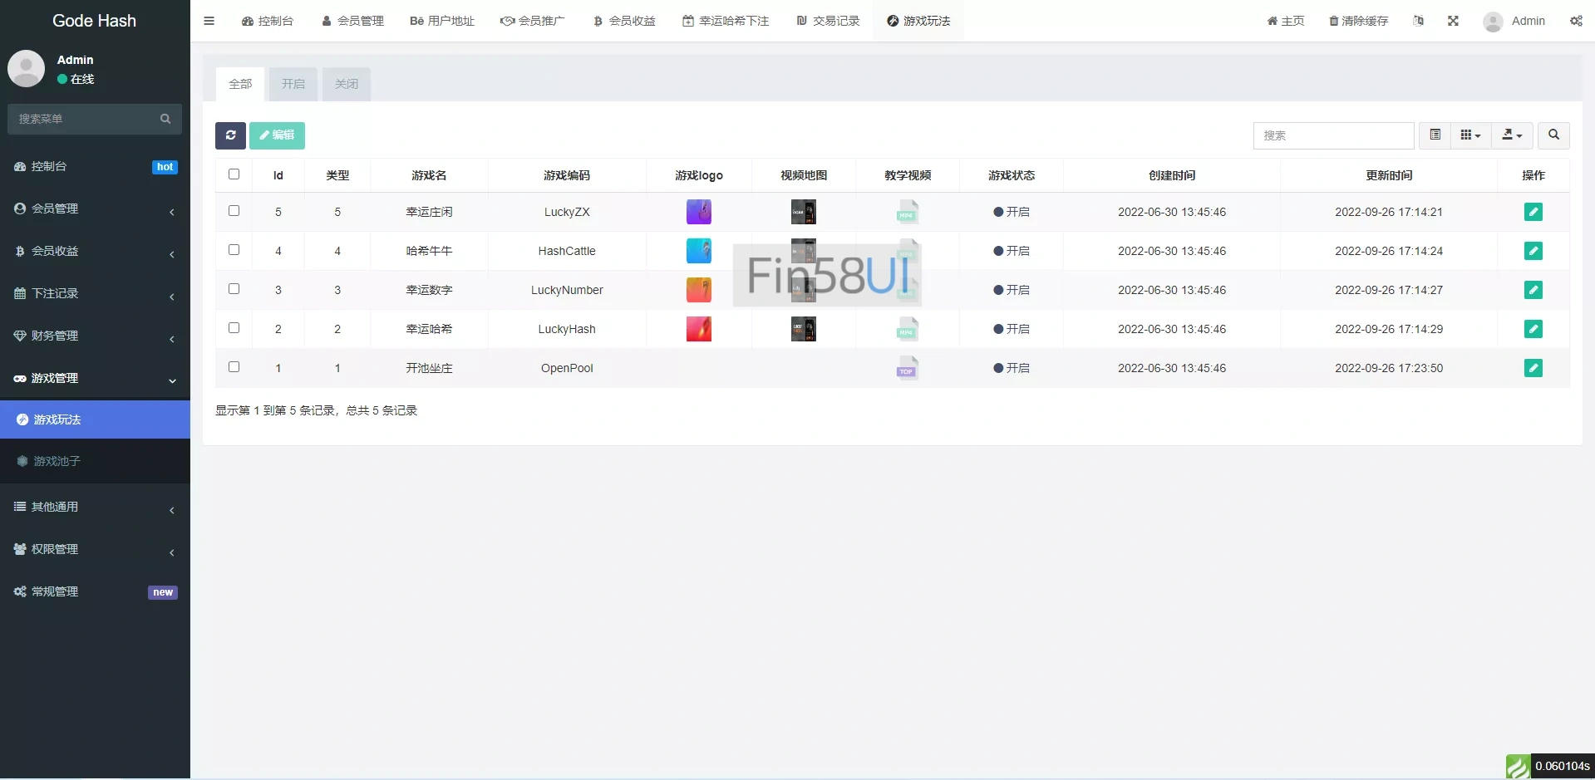1595x780 pixels.
Task: Click the sidebar collapse hamburger icon
Action: [x=209, y=21]
